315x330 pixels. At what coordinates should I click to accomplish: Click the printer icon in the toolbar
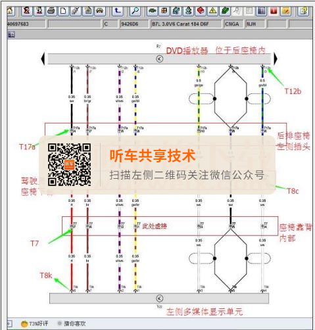click(x=51, y=11)
